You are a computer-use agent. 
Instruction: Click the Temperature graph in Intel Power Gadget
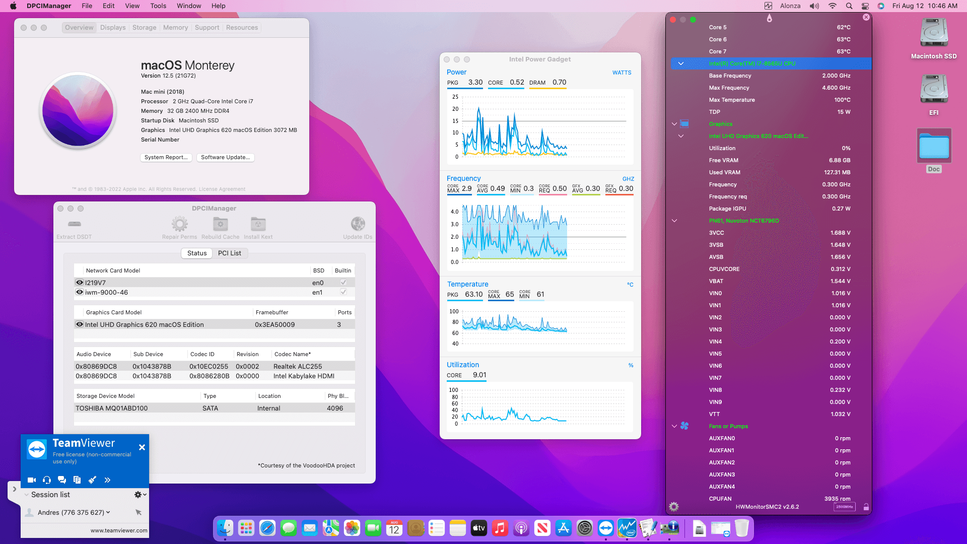coord(540,327)
